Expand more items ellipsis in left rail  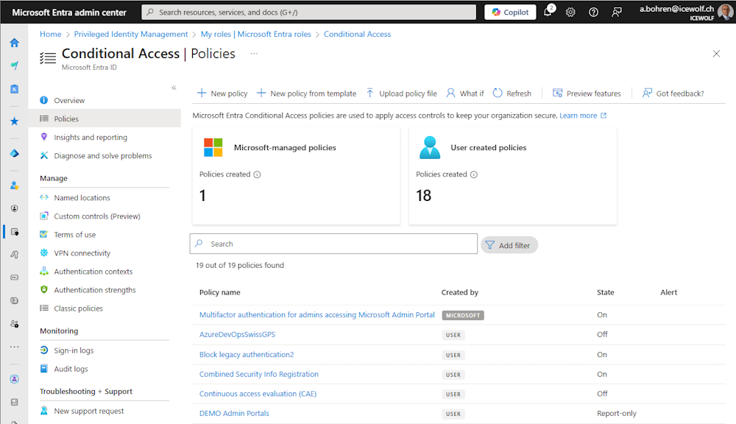coord(15,347)
